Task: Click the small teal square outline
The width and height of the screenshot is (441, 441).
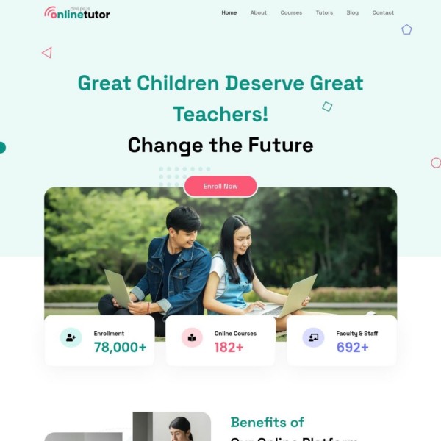Action: point(327,107)
